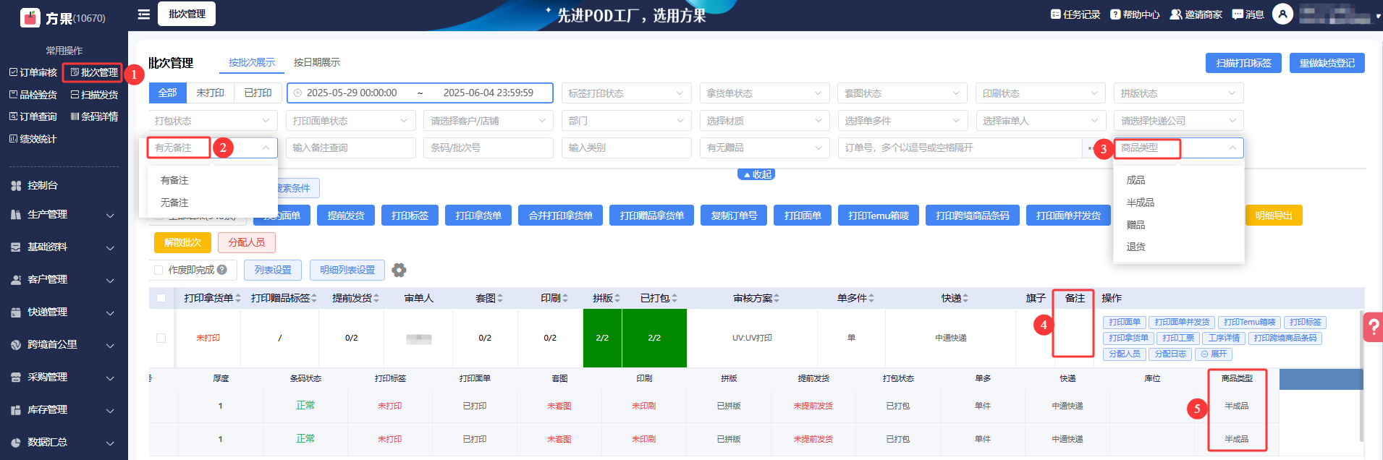Open 套图状态 dropdown
The width and height of the screenshot is (1383, 460).
[x=902, y=93]
